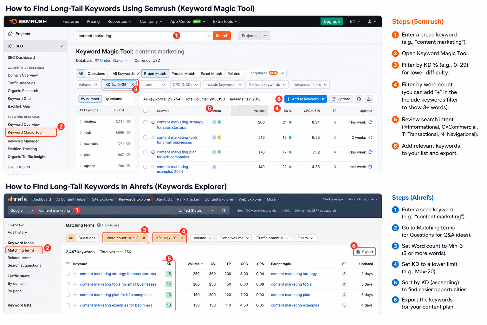This screenshot has height=325, width=487.
Task: Open Keywords Explorer in Ahrefs top menu
Action: 134,199
